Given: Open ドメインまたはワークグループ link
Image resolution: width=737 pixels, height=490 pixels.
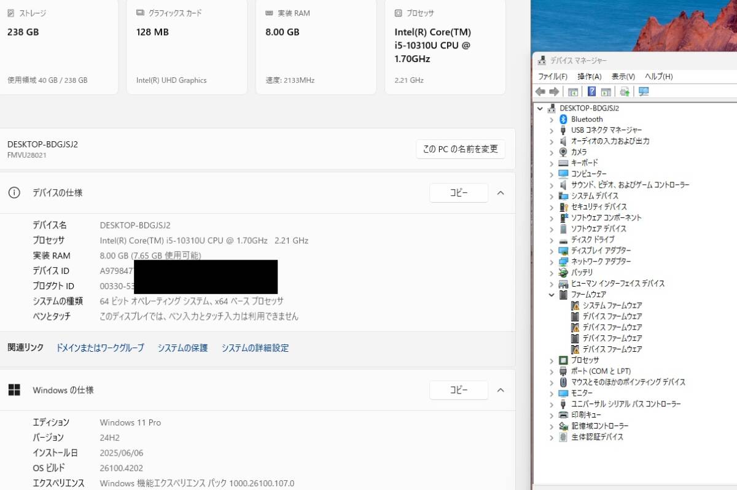Looking at the screenshot, I should coord(100,348).
